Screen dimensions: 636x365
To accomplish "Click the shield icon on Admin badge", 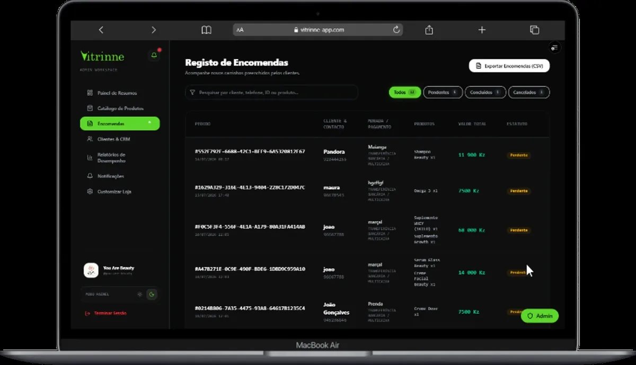I will pos(530,316).
